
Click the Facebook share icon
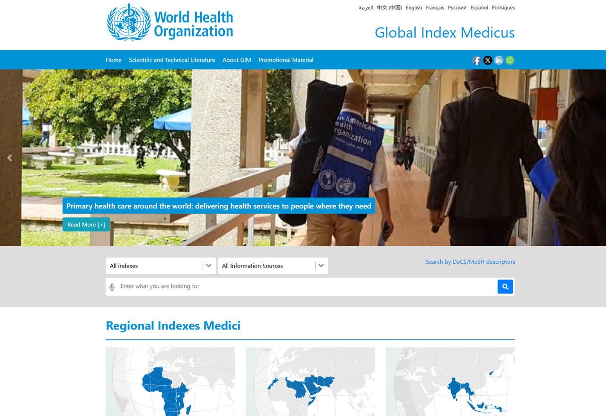[x=476, y=60]
